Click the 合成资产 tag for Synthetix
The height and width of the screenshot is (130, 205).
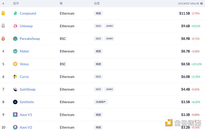pos(101,102)
